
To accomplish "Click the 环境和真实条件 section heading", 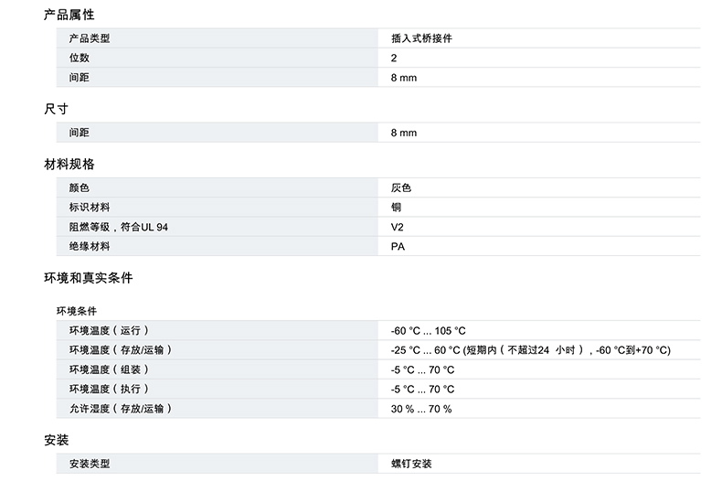I will point(88,278).
